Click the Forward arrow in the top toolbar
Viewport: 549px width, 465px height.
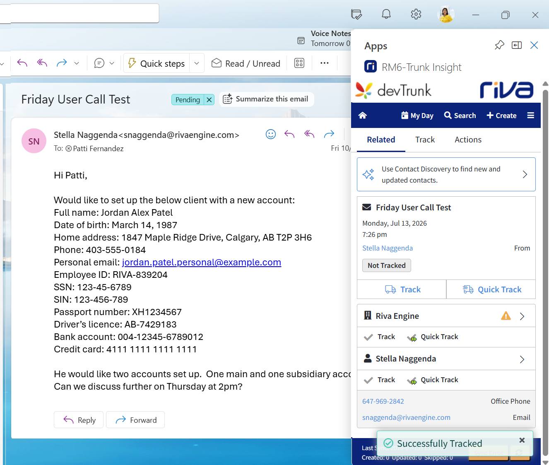[x=62, y=63]
